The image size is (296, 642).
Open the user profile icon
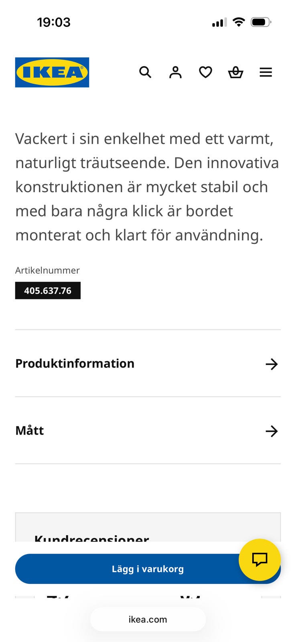175,72
